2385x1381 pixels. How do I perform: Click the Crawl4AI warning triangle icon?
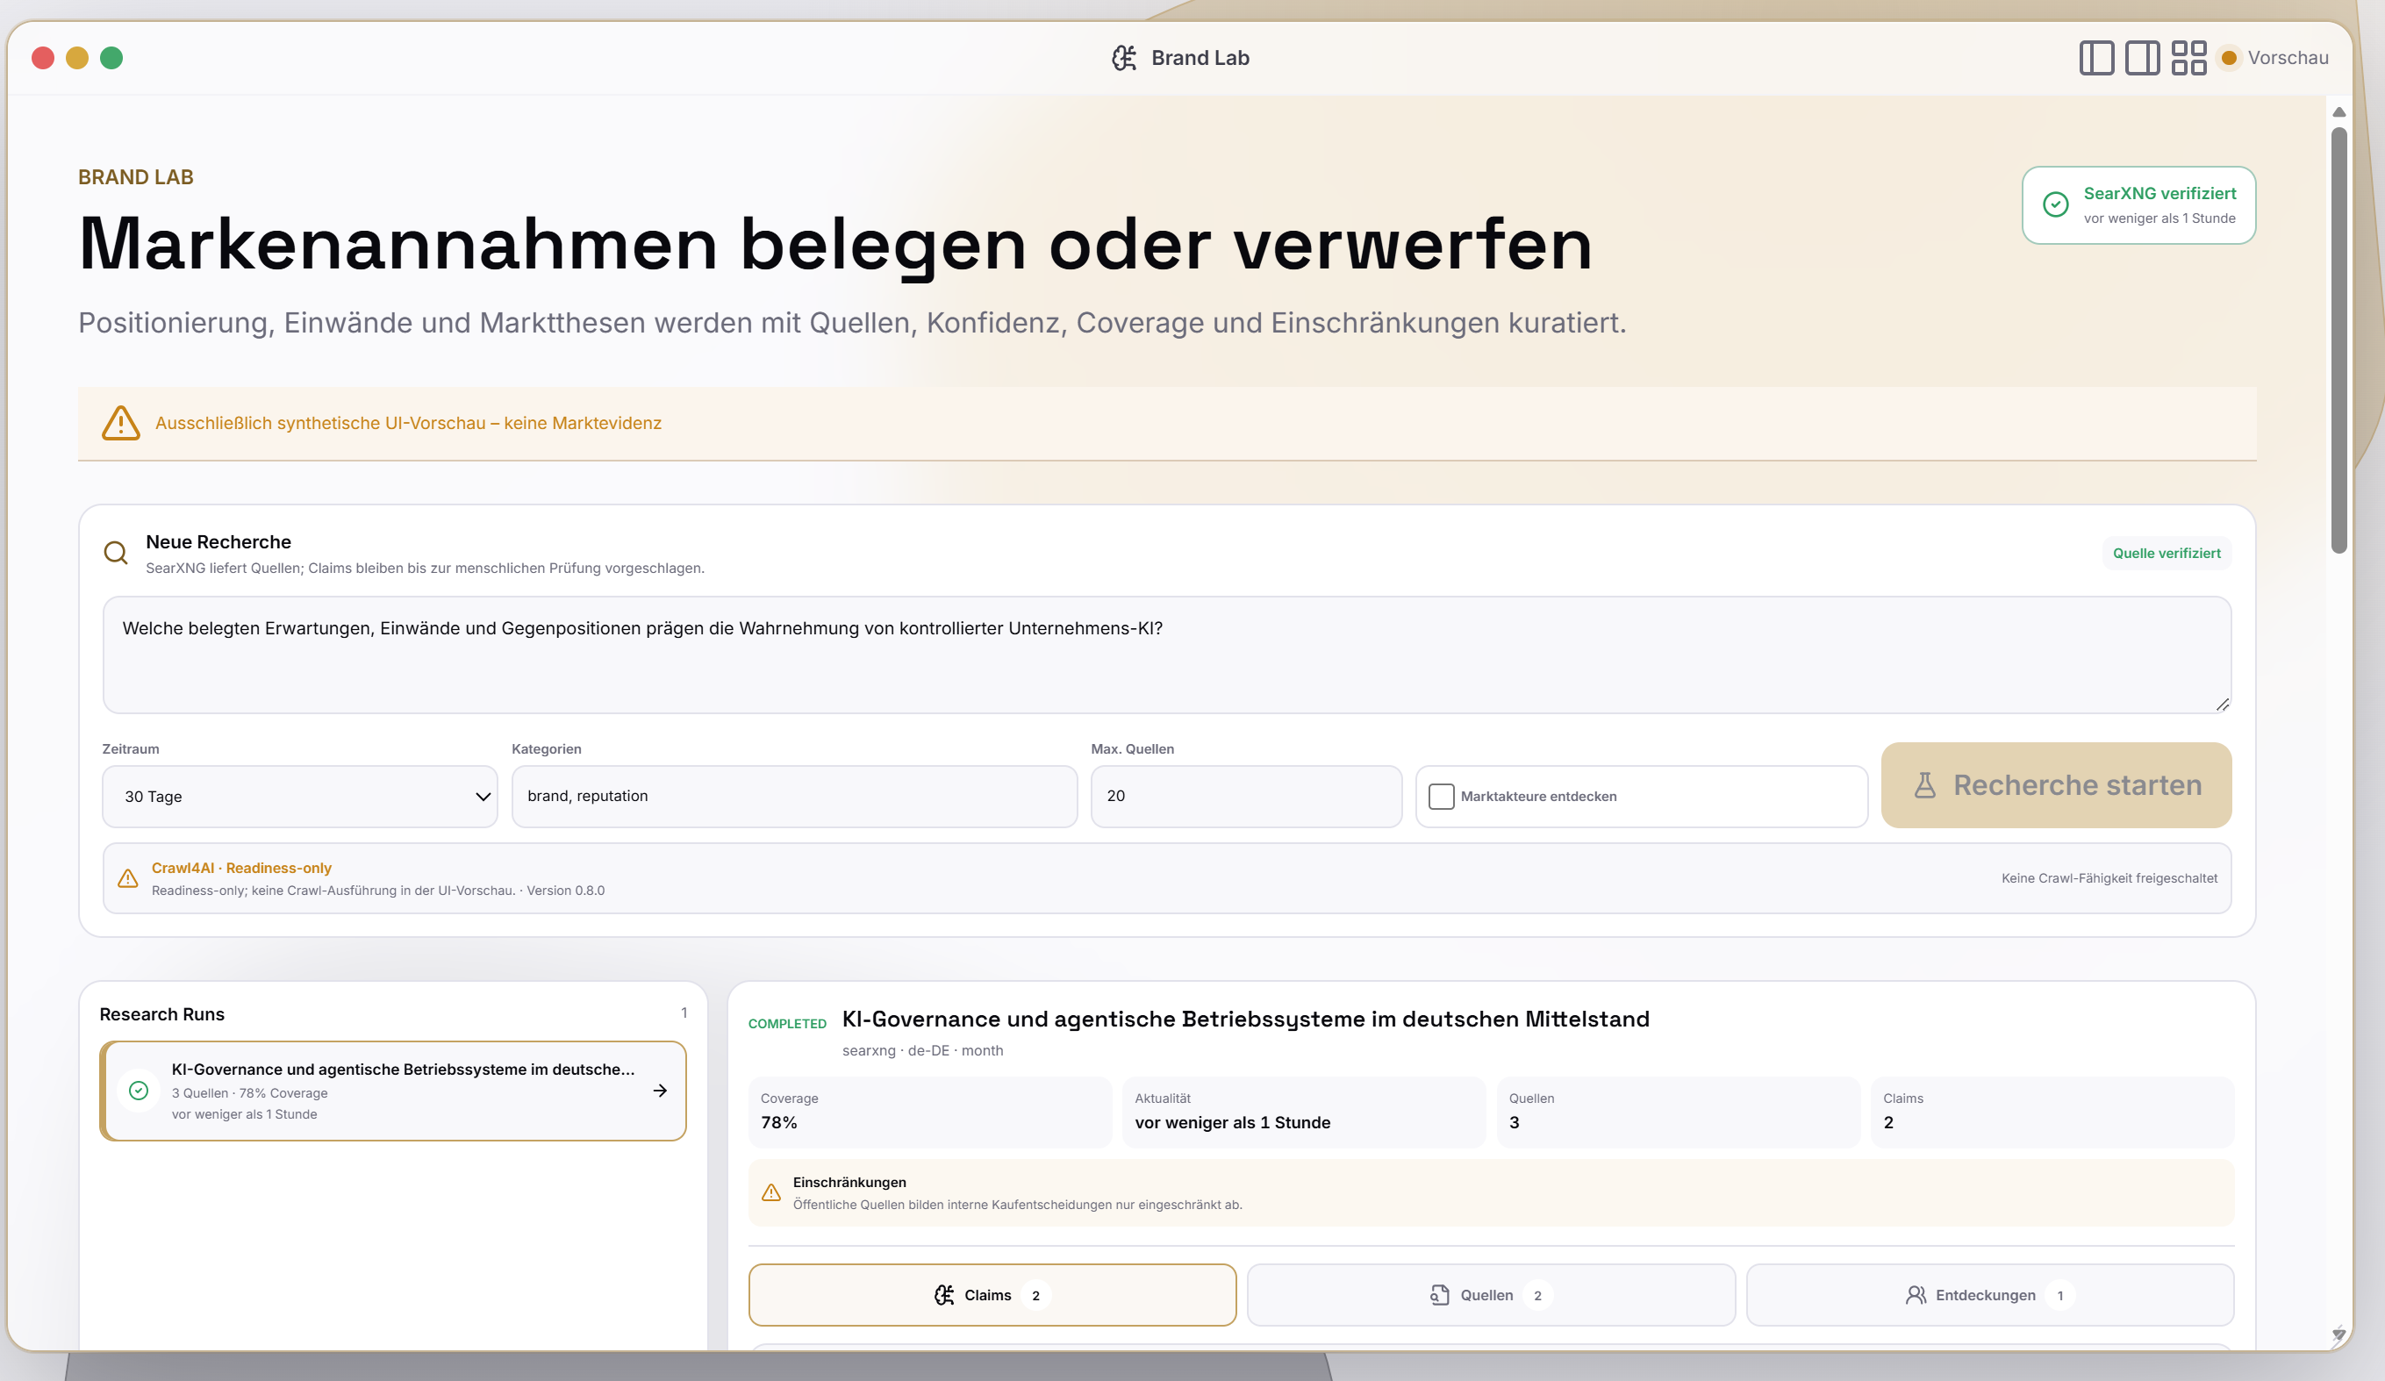coord(128,878)
